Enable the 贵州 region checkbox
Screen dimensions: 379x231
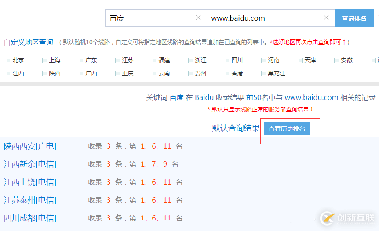click(x=191, y=74)
